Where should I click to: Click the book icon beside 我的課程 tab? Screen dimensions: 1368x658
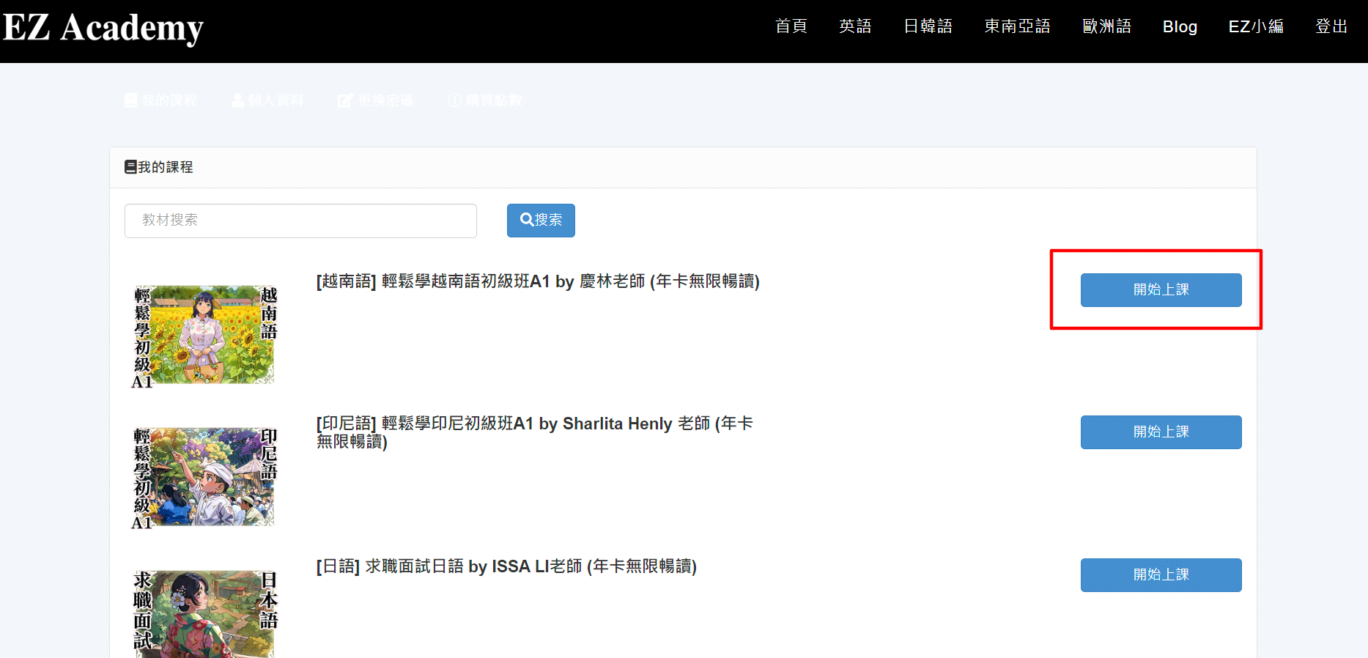click(x=130, y=100)
